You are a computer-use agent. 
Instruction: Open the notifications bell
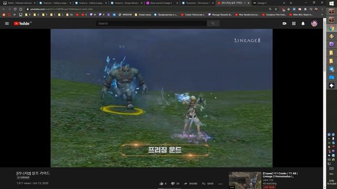[x=303, y=23]
